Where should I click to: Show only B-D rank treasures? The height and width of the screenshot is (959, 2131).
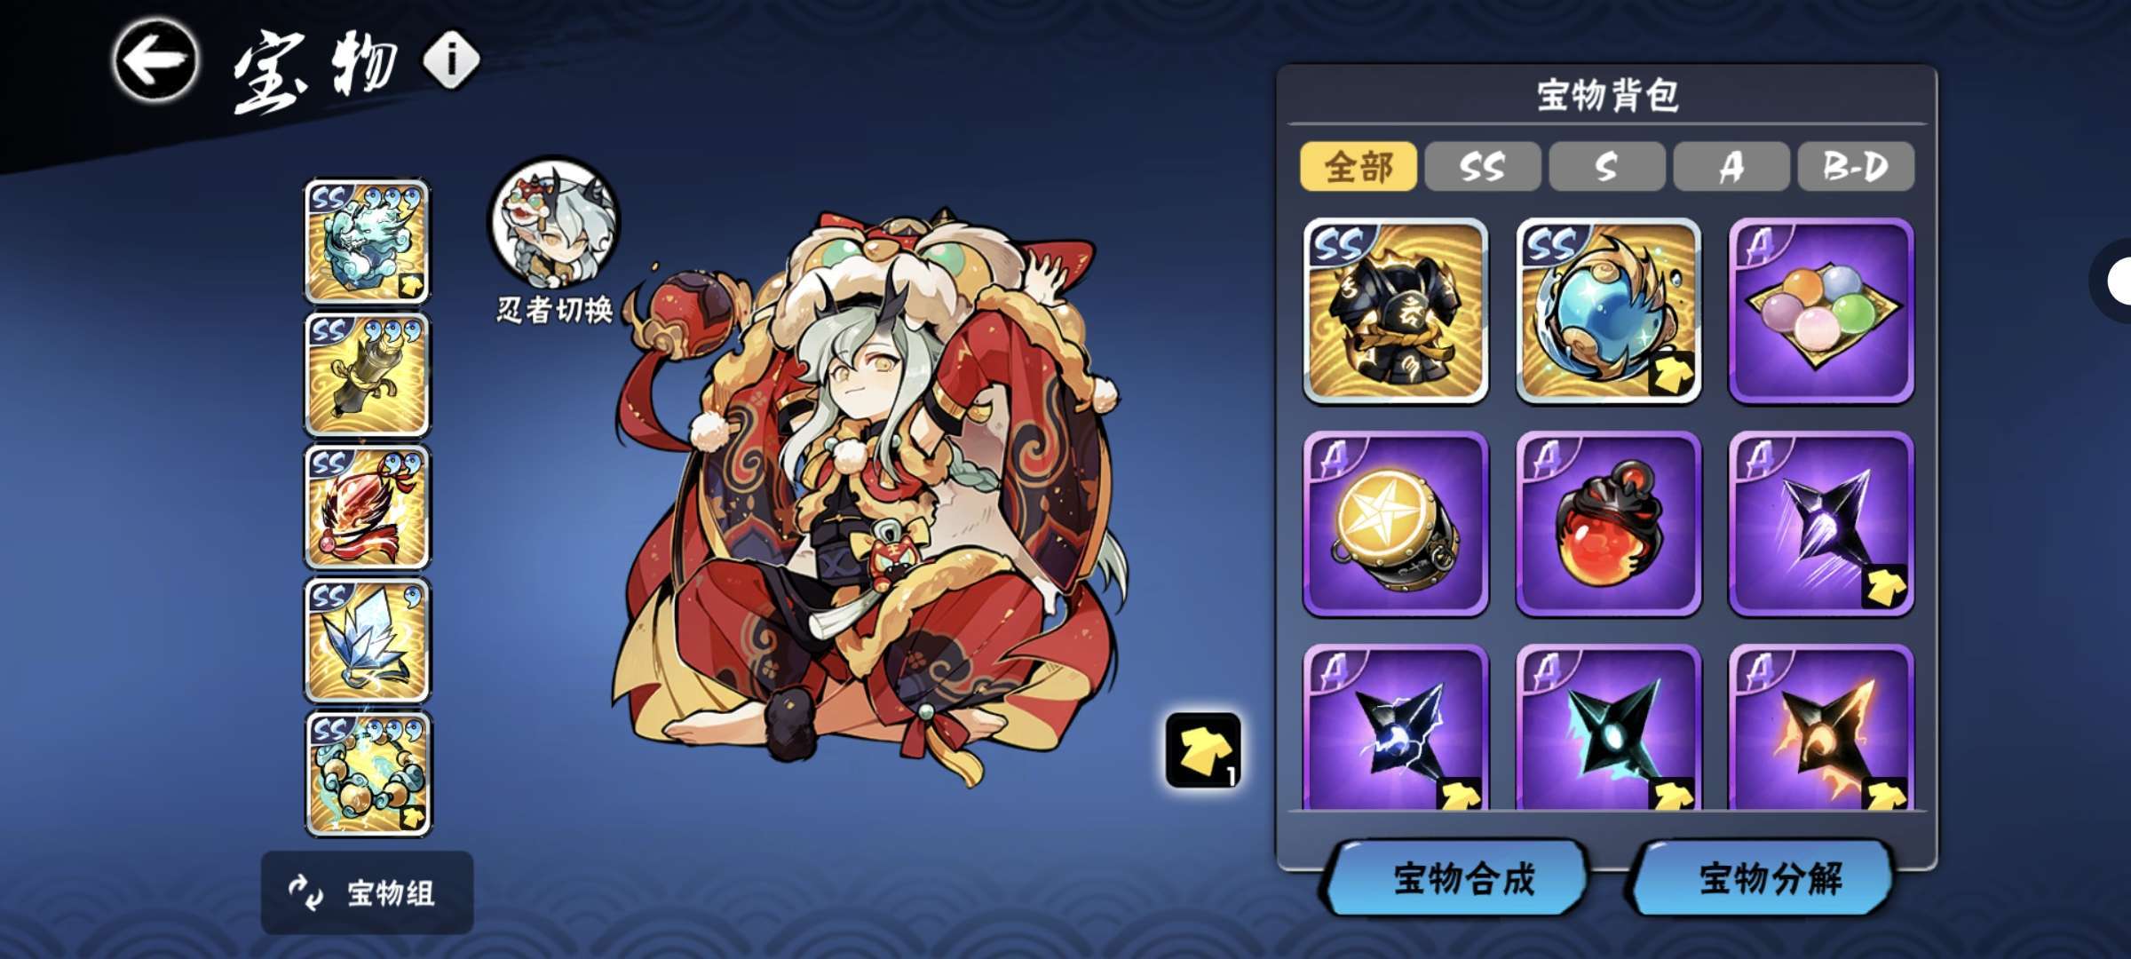pos(1856,166)
